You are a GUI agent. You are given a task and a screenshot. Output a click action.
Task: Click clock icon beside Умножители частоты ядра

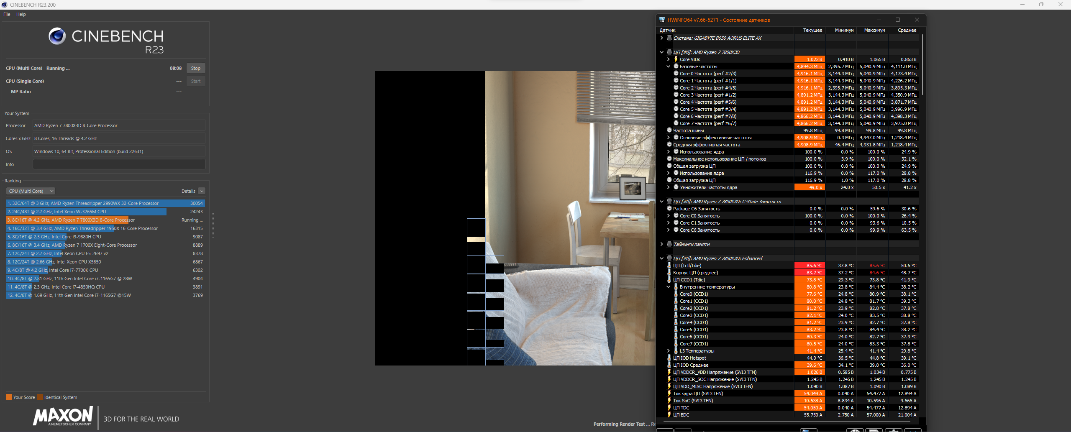coord(676,187)
